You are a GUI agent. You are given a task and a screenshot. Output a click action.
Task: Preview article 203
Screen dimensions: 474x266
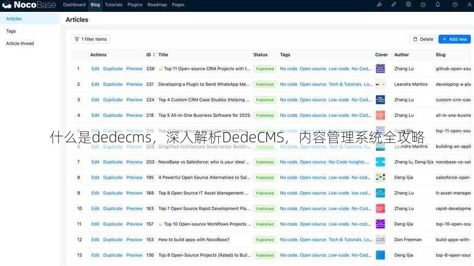(x=134, y=162)
